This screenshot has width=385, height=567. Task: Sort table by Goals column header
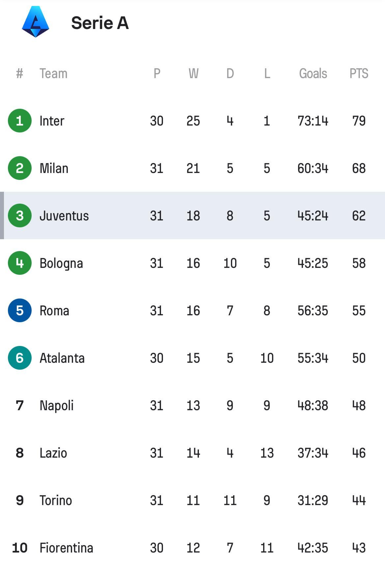(313, 73)
